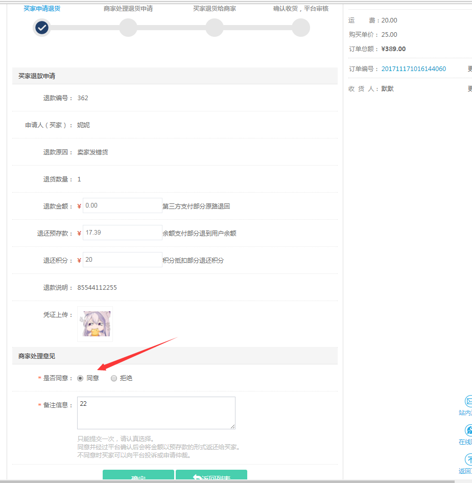Viewport: 472px width, 483px height.
Task: Click the return-to-top arrow icon
Action: pyautogui.click(x=468, y=459)
